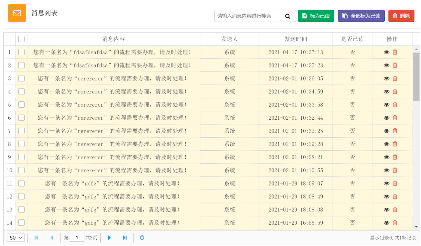Go to previous page arrow
The height and width of the screenshot is (246, 421).
pyautogui.click(x=52, y=238)
